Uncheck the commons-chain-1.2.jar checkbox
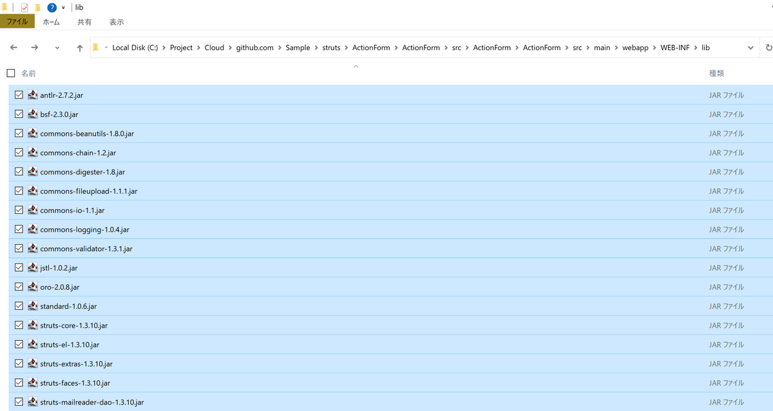This screenshot has width=773, height=411. point(19,153)
